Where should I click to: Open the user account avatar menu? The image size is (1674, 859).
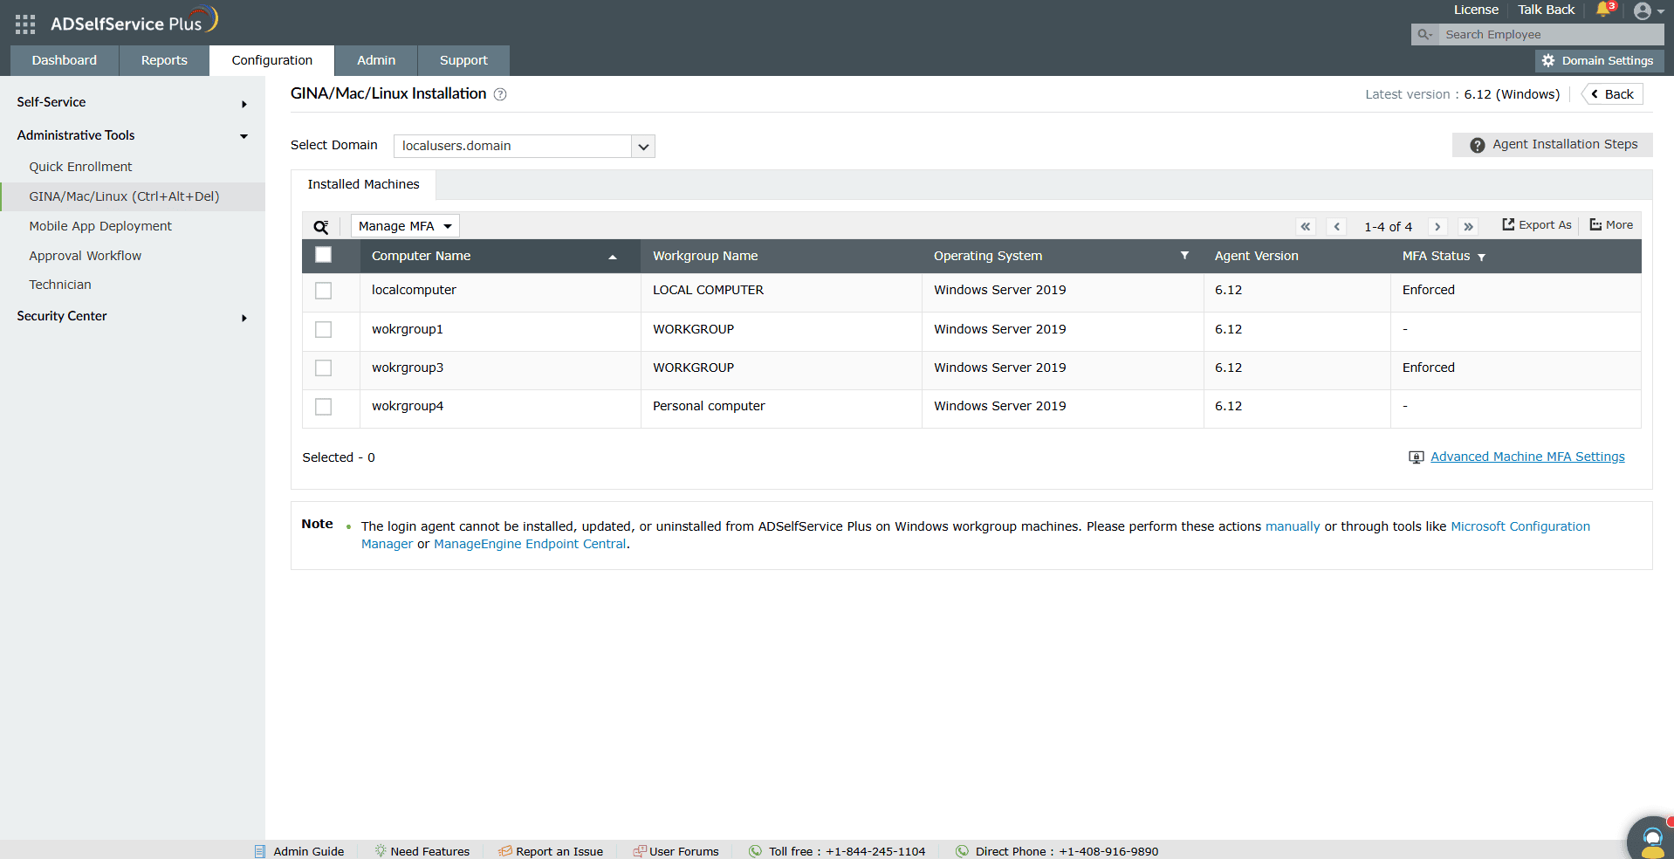coord(1648,10)
